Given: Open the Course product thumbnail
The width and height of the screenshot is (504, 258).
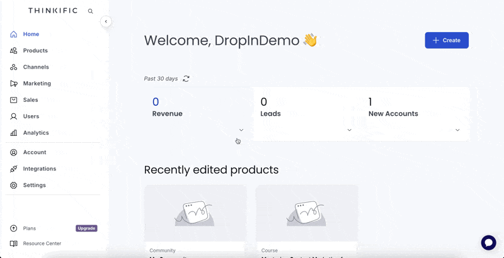Looking at the screenshot, I should coord(307,213).
